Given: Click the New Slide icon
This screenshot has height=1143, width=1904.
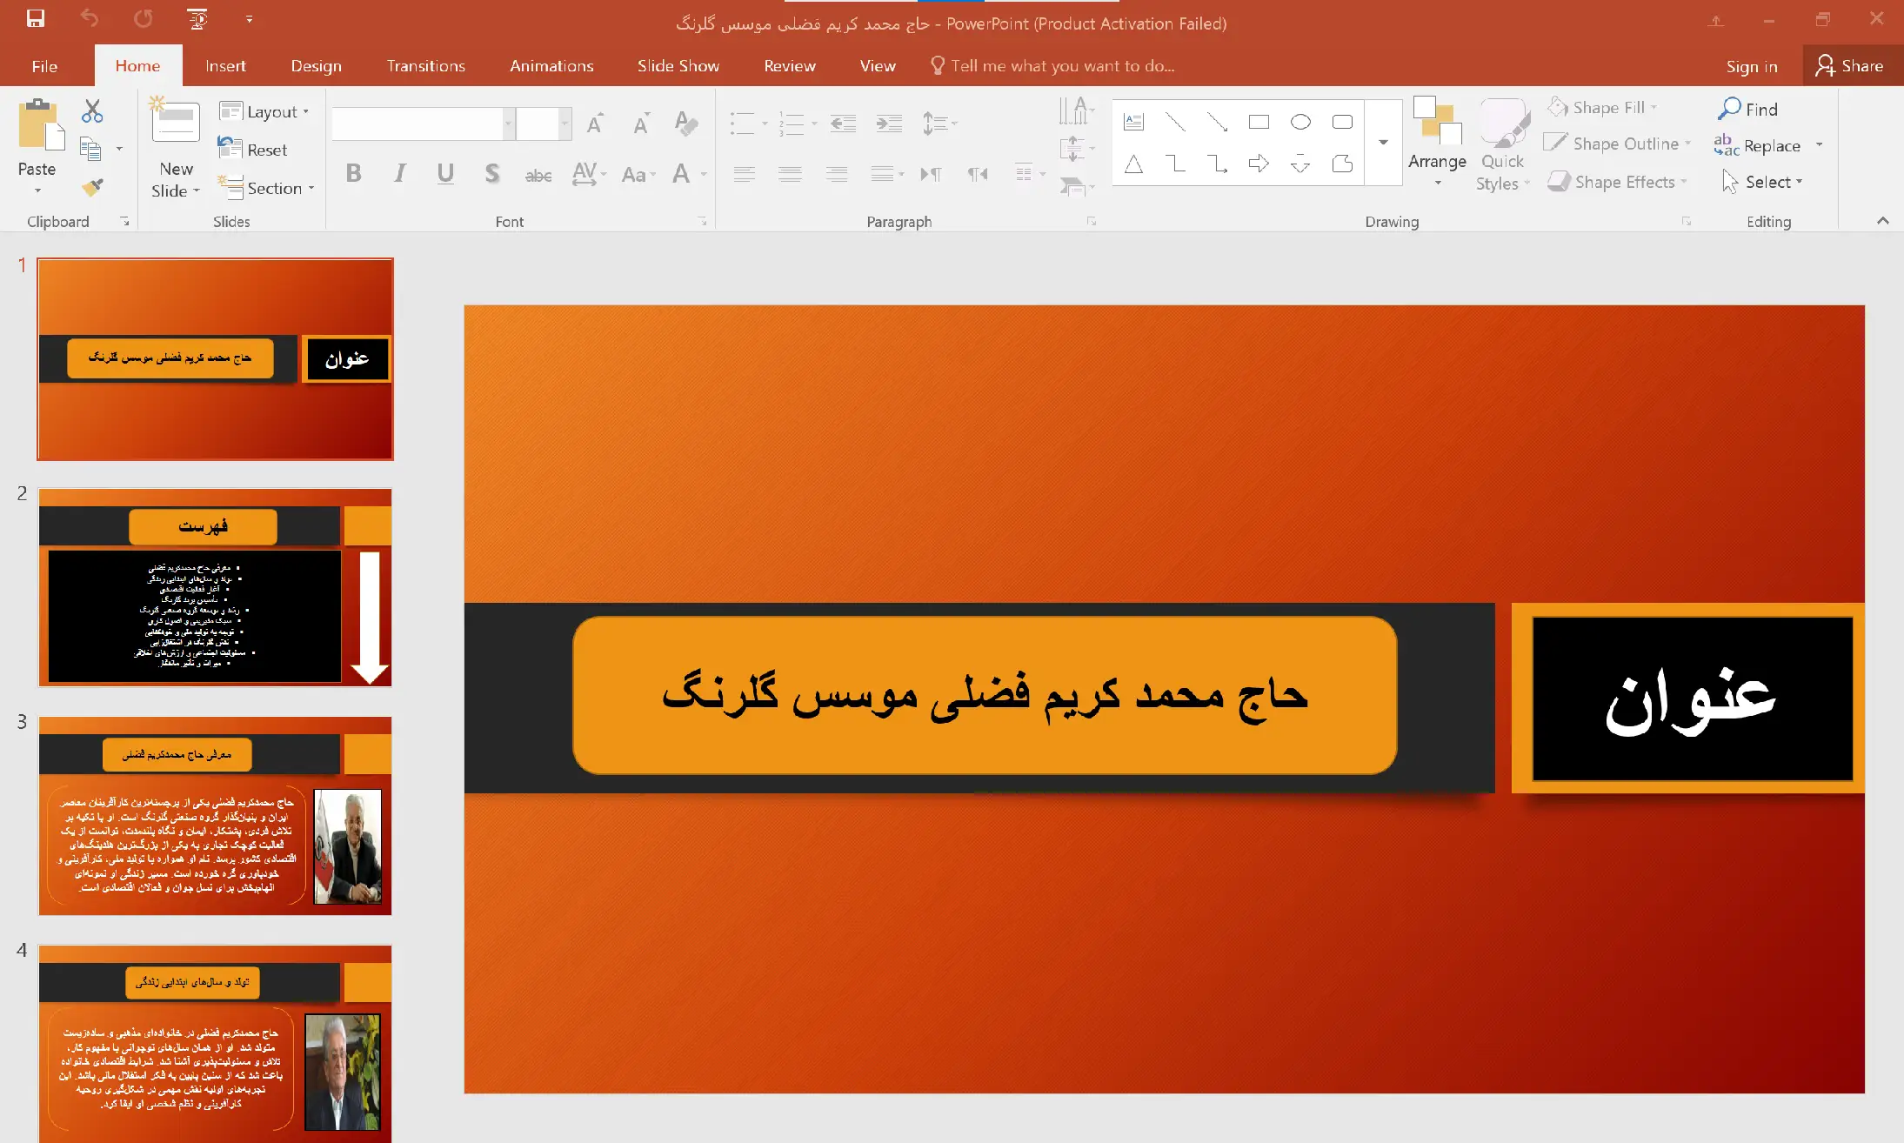Looking at the screenshot, I should point(175,119).
